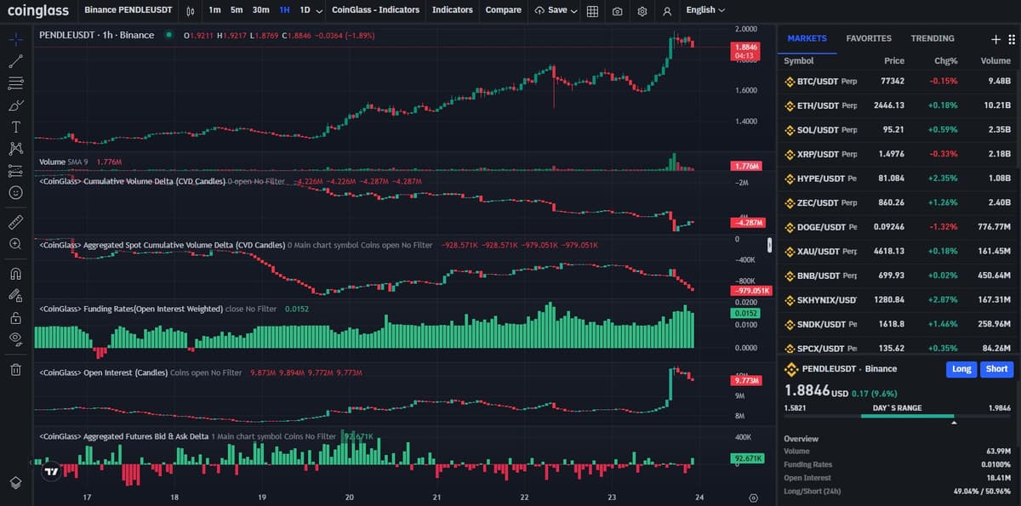
Task: Click the TradingView logo on chart
Action: point(51,471)
